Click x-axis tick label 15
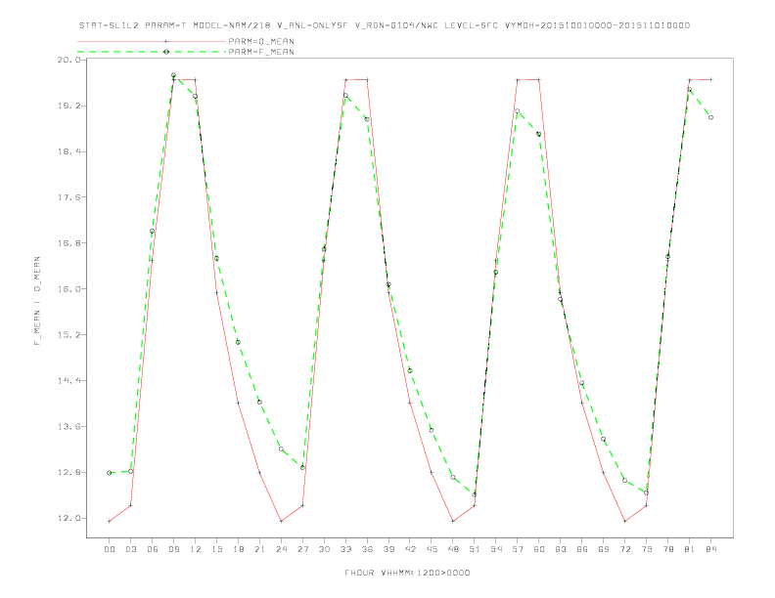The width and height of the screenshot is (775, 598). (216, 549)
